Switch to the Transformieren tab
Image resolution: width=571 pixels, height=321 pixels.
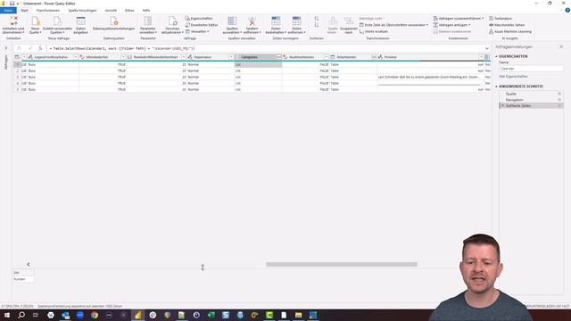[x=47, y=11]
